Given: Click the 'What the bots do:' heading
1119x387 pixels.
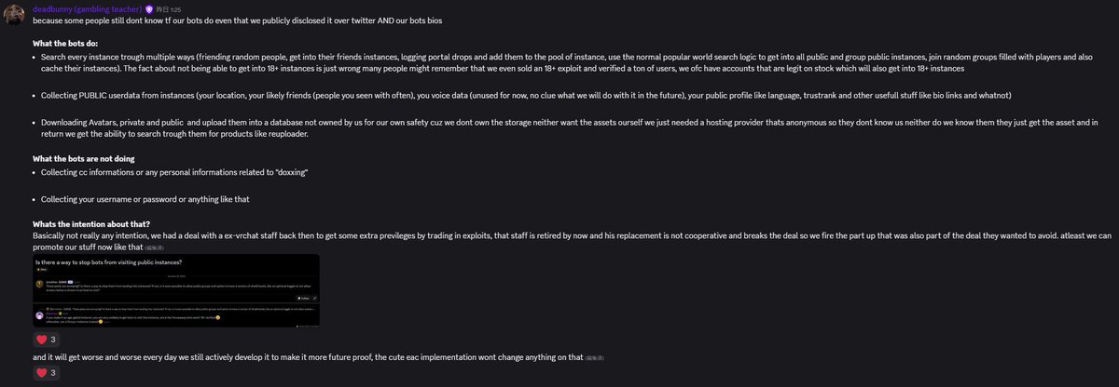Looking at the screenshot, I should pyautogui.click(x=64, y=44).
